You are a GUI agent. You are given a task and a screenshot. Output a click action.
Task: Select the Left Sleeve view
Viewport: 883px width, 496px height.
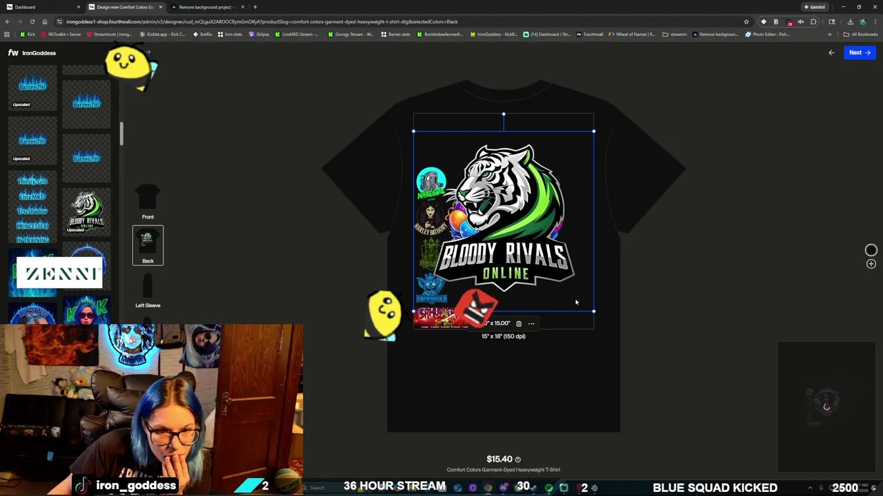[148, 289]
